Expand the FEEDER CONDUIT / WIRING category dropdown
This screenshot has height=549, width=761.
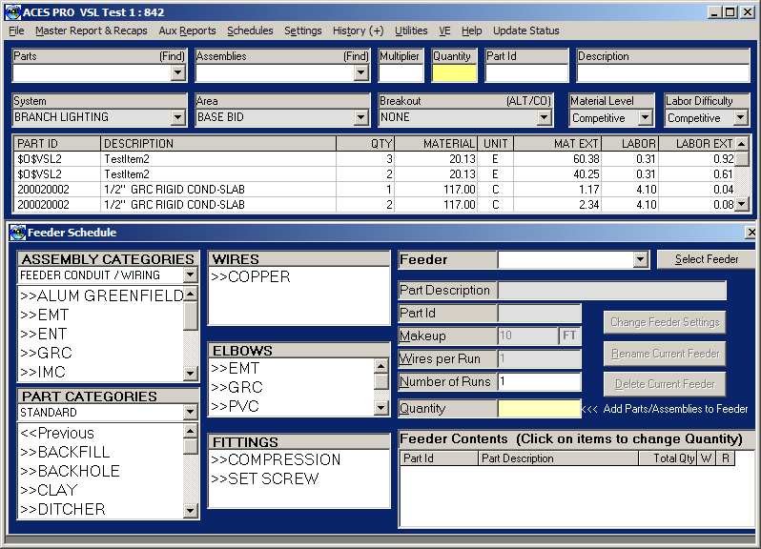point(191,275)
